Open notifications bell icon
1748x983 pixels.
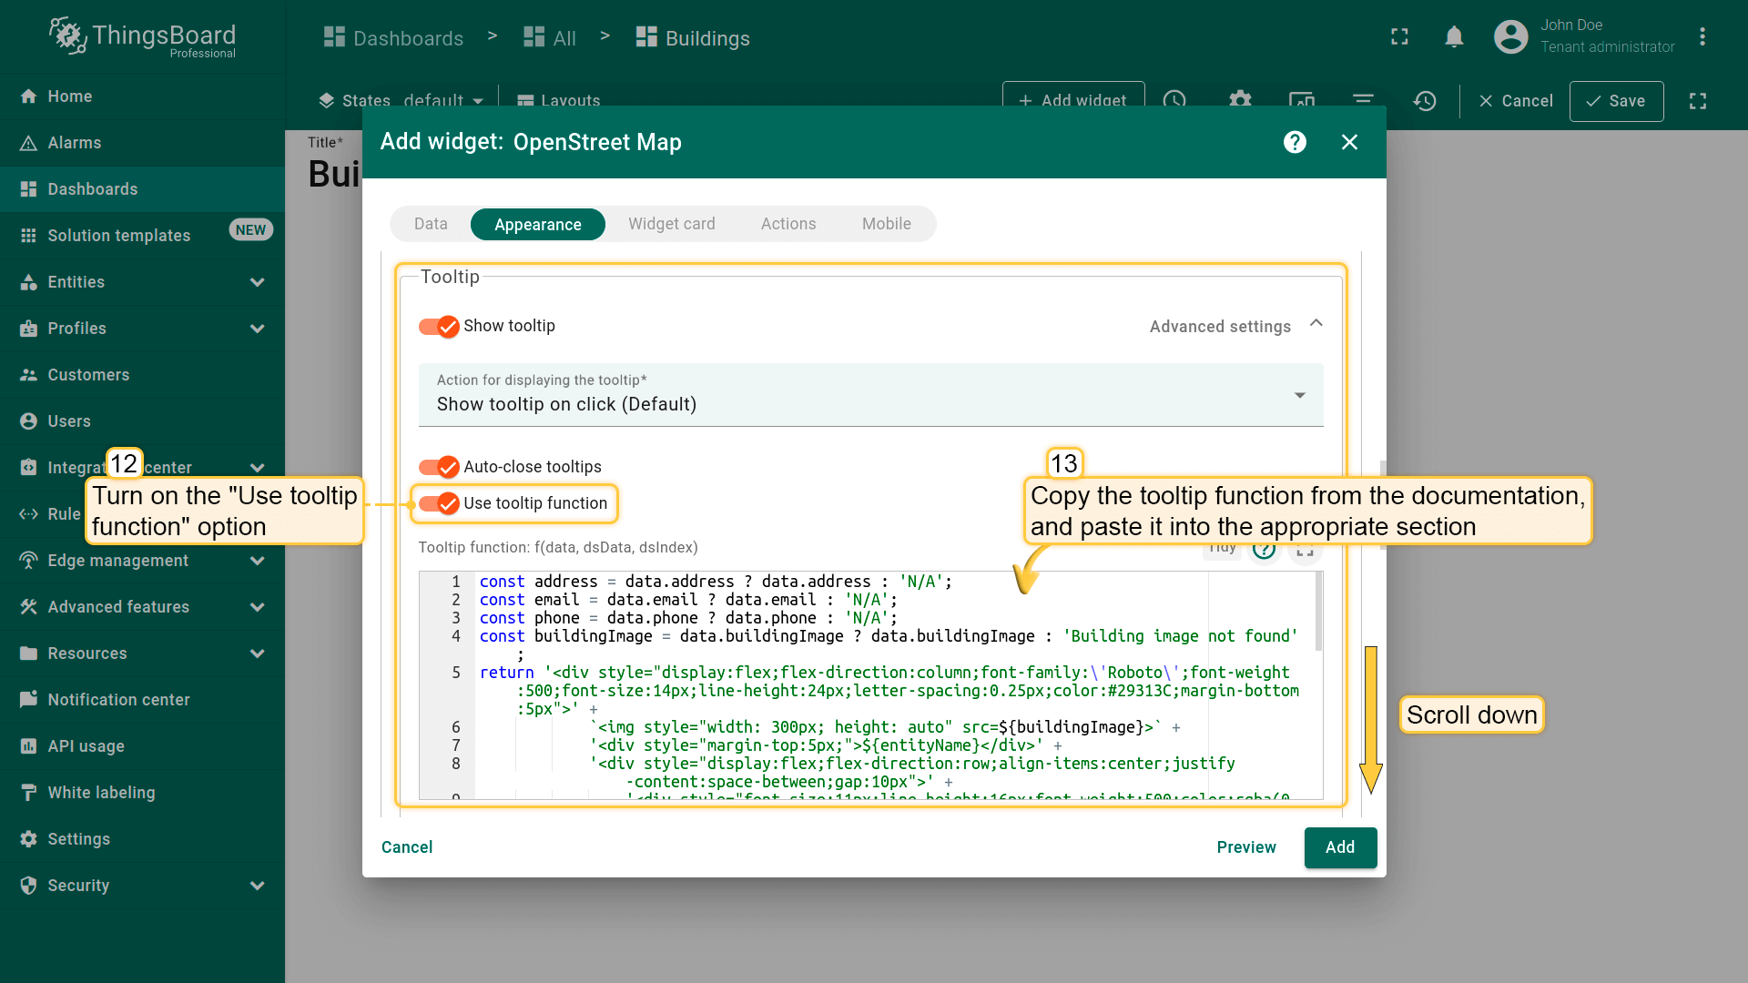(x=1454, y=37)
